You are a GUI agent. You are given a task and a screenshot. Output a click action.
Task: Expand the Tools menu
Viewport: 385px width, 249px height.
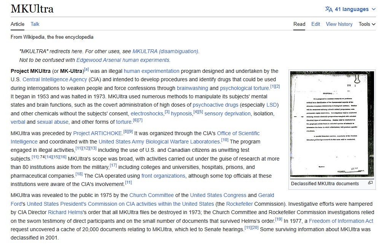click(367, 24)
